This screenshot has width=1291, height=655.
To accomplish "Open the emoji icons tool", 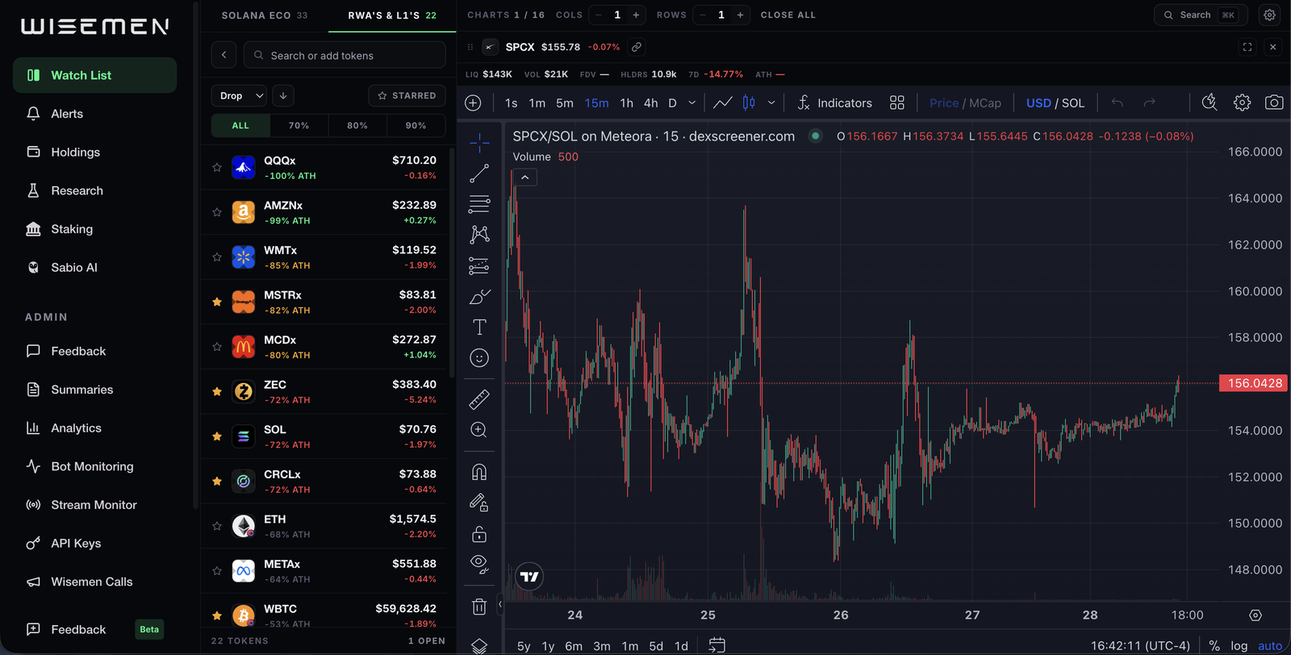I will click(x=479, y=358).
